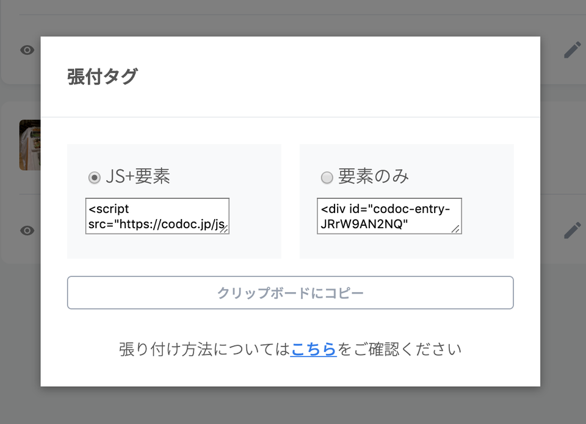Toggle the upper eye visibility icon

click(x=27, y=50)
